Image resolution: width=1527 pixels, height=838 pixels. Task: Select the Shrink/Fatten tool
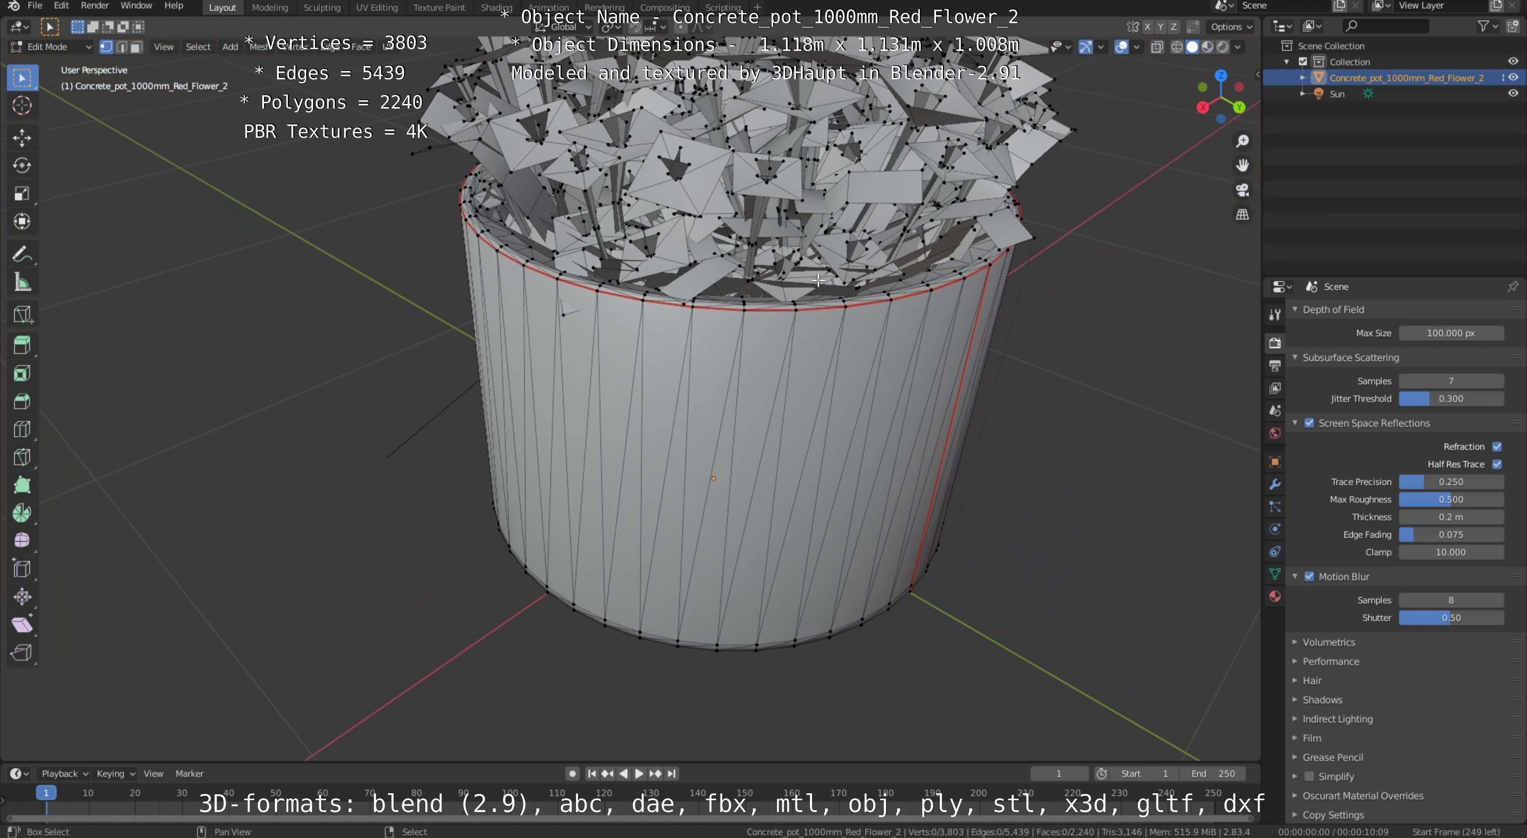point(22,596)
